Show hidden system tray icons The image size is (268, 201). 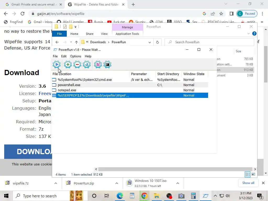click(215, 196)
